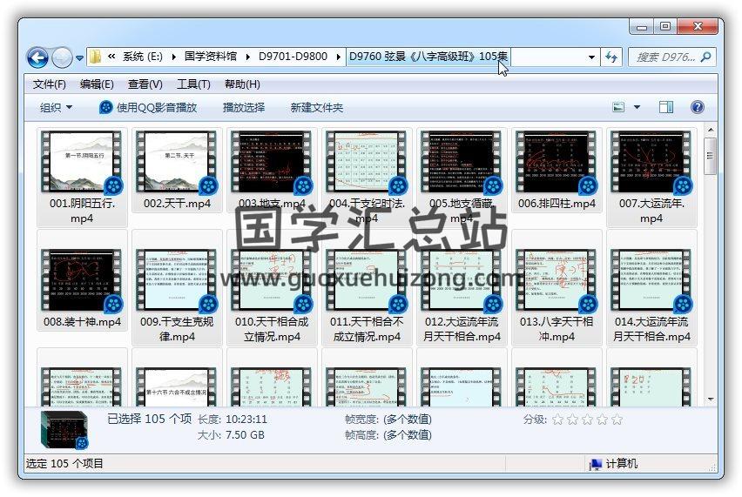Screen dimensions: 742x497
Task: Click the QQ影音 badge on 014.大运流年流月天干相合.mp4
Action: pos(683,304)
